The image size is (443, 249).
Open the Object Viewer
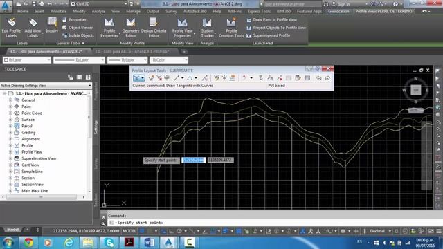pos(78,28)
